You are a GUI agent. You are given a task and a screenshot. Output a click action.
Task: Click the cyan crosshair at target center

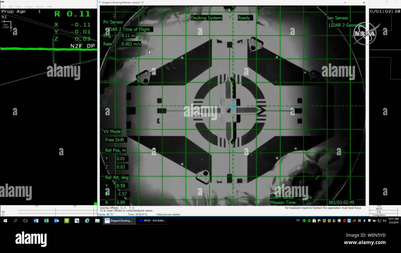(x=233, y=106)
